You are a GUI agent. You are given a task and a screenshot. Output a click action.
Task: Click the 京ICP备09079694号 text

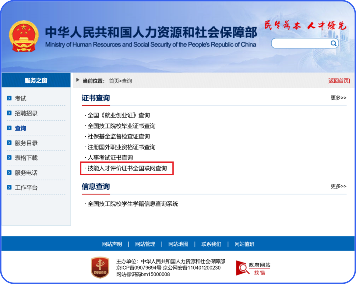tap(139, 268)
